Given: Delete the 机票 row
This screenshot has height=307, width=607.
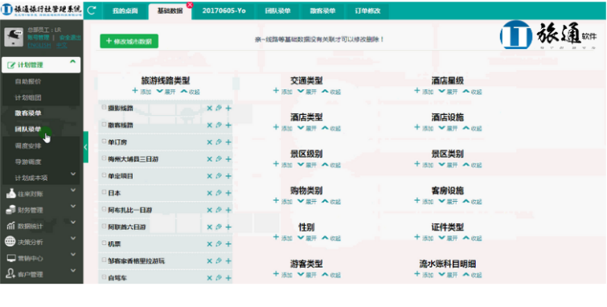Looking at the screenshot, I should coord(209,244).
